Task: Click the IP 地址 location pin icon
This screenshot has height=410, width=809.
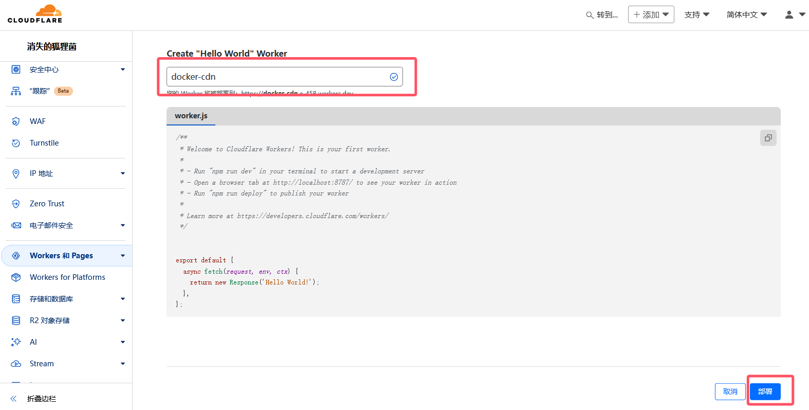Action: coord(16,173)
